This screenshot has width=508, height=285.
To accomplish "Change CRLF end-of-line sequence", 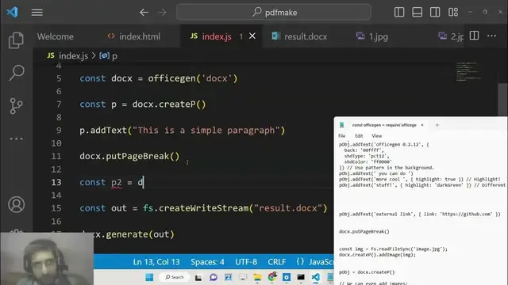I will 277,262.
